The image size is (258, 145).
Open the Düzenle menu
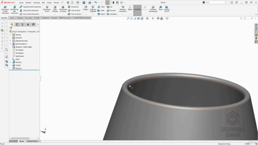coord(28,3)
